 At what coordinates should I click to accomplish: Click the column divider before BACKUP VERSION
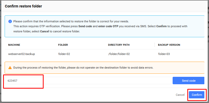pos(155,45)
